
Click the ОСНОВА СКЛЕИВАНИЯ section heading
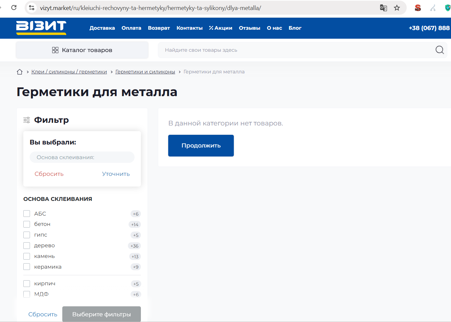[x=58, y=199]
